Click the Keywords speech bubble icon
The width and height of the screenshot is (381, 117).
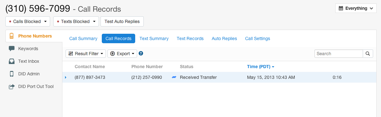[x=12, y=49]
